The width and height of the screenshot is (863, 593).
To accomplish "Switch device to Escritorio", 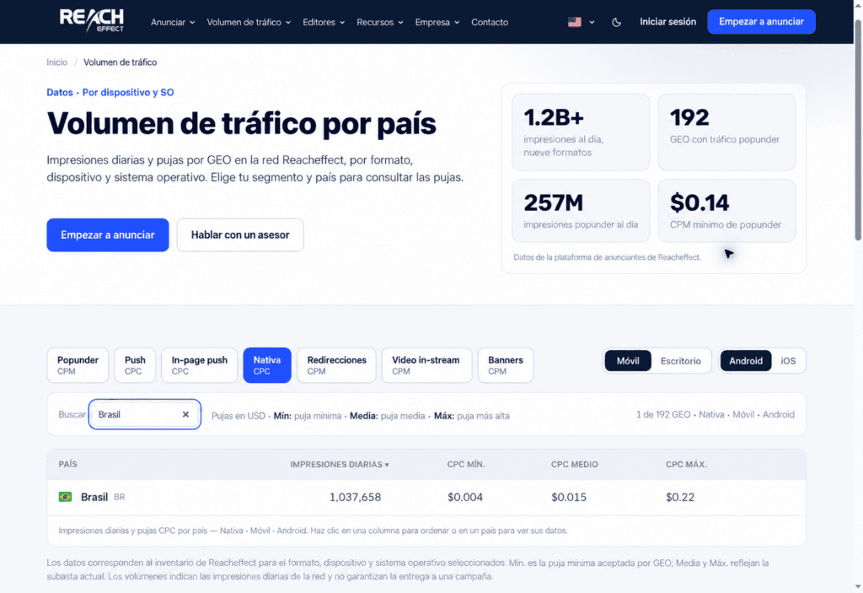I will point(681,361).
